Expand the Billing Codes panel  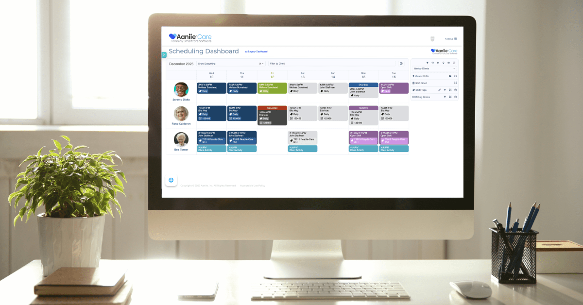pyautogui.click(x=450, y=97)
